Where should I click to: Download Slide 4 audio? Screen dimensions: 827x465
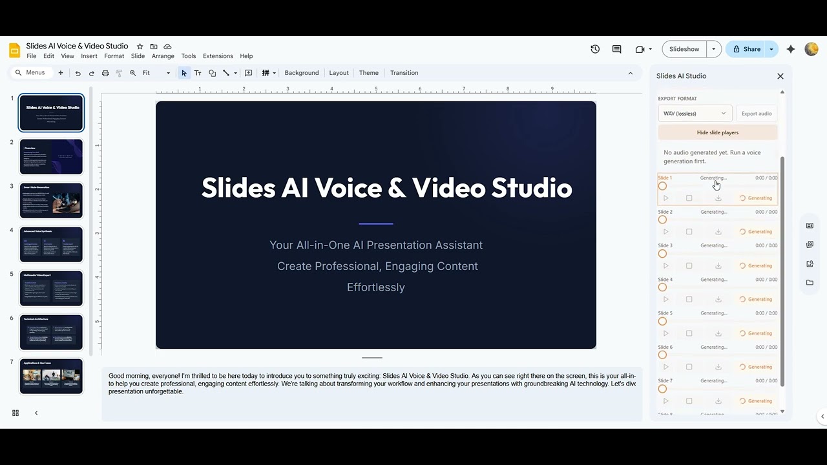point(718,299)
